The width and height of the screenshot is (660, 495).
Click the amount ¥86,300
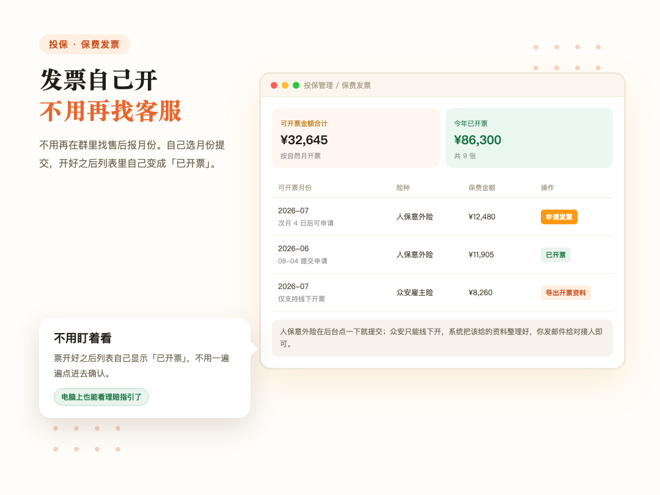[477, 140]
